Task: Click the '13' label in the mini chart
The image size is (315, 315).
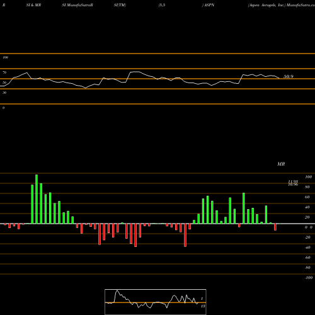Action: point(203,306)
